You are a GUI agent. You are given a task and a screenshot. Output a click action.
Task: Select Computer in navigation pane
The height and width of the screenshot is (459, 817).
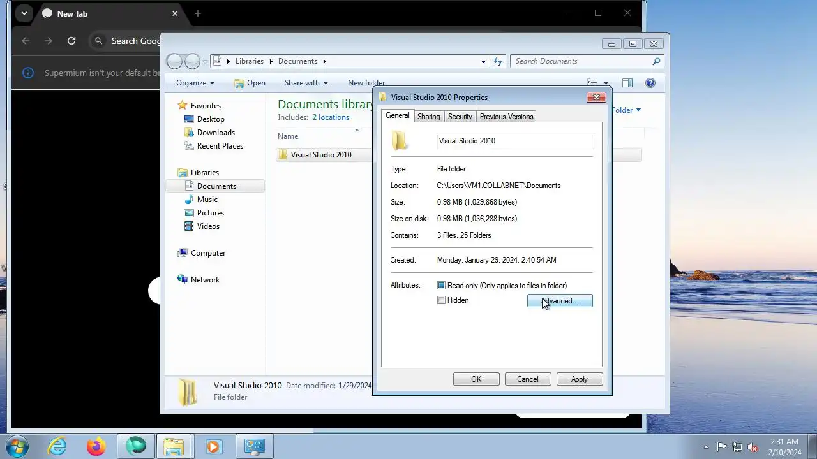[x=208, y=253]
